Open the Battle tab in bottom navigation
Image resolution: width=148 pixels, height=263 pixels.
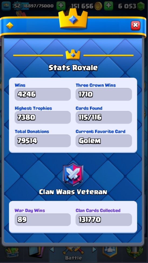click(73, 253)
